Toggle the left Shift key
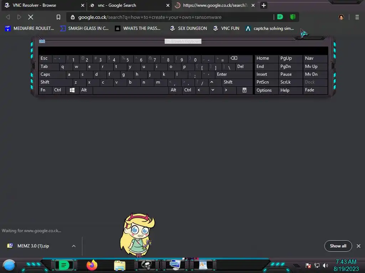This screenshot has height=273, width=365. click(x=55, y=82)
